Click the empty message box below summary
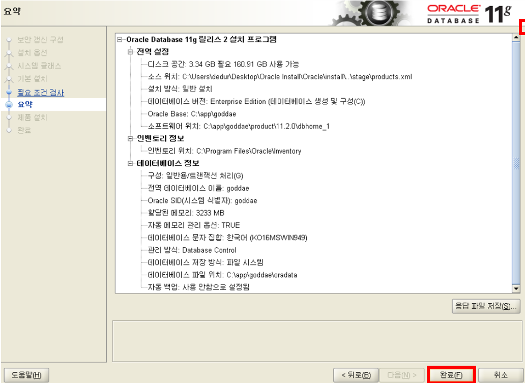This screenshot has height=383, width=525. click(x=317, y=341)
